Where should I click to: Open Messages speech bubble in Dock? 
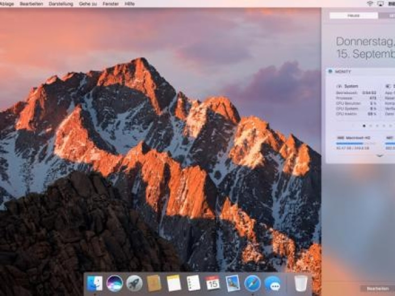[272, 284]
